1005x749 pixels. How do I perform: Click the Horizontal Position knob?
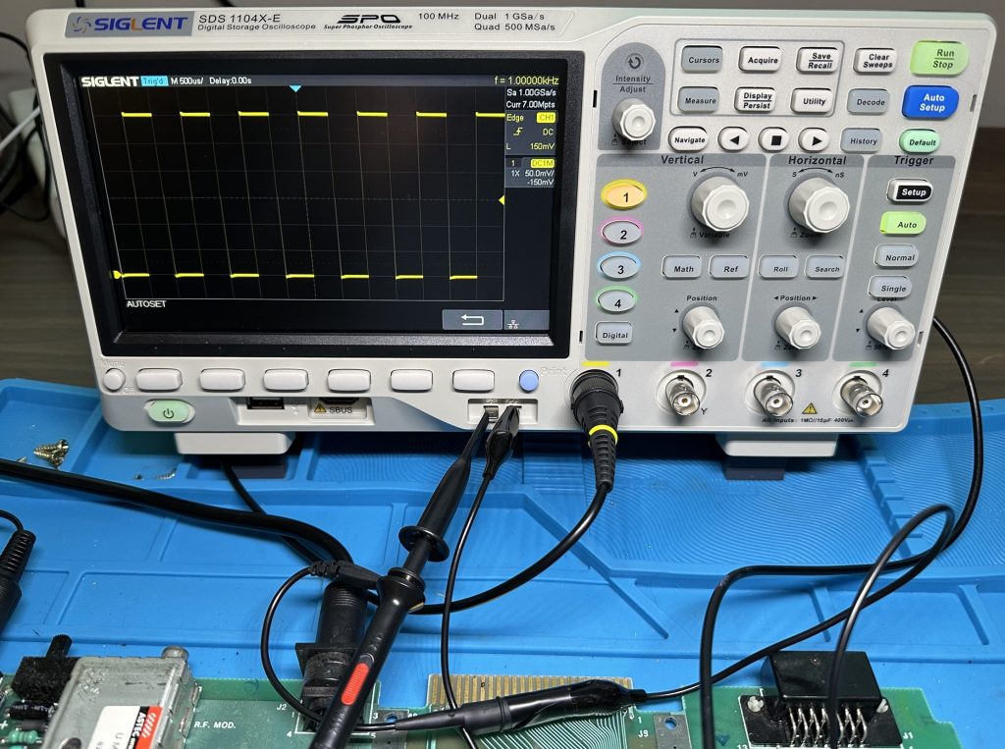(x=798, y=328)
